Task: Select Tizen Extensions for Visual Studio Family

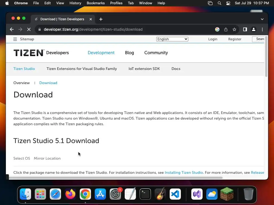Action: [82, 69]
